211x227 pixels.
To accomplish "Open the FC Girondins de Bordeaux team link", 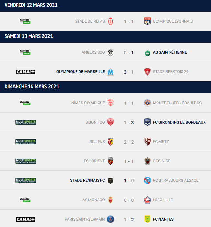I will [x=179, y=122].
